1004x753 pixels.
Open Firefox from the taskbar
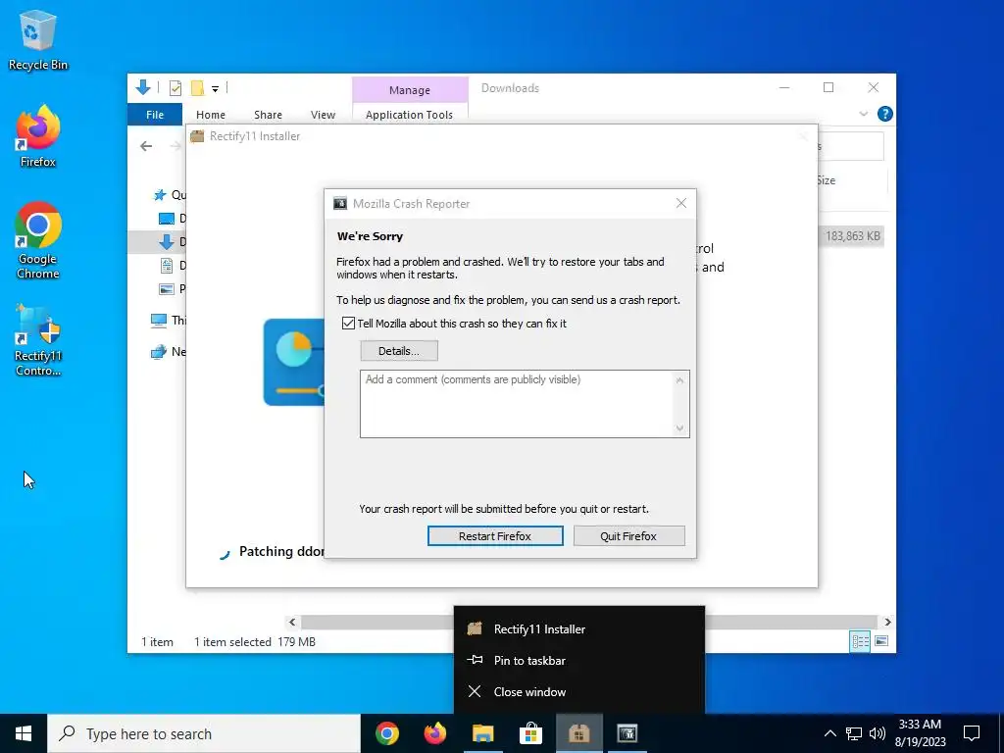tap(435, 733)
